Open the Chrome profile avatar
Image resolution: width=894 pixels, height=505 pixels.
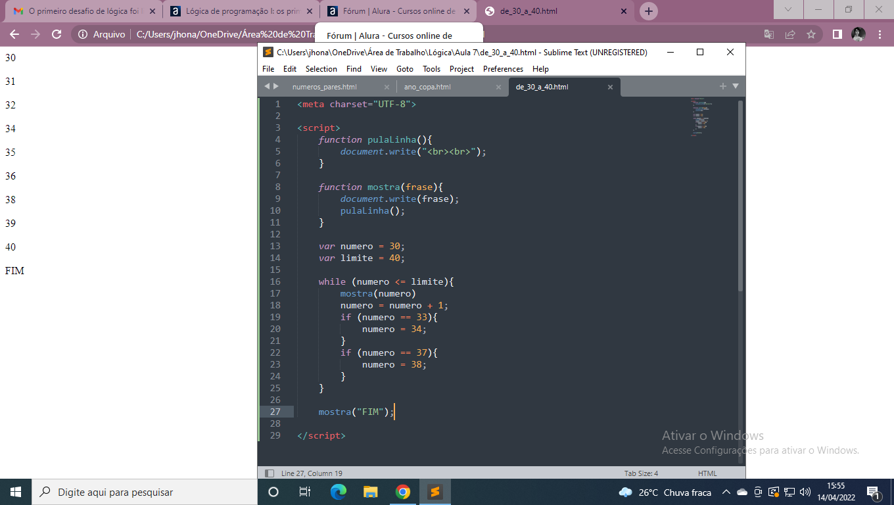pos(859,34)
